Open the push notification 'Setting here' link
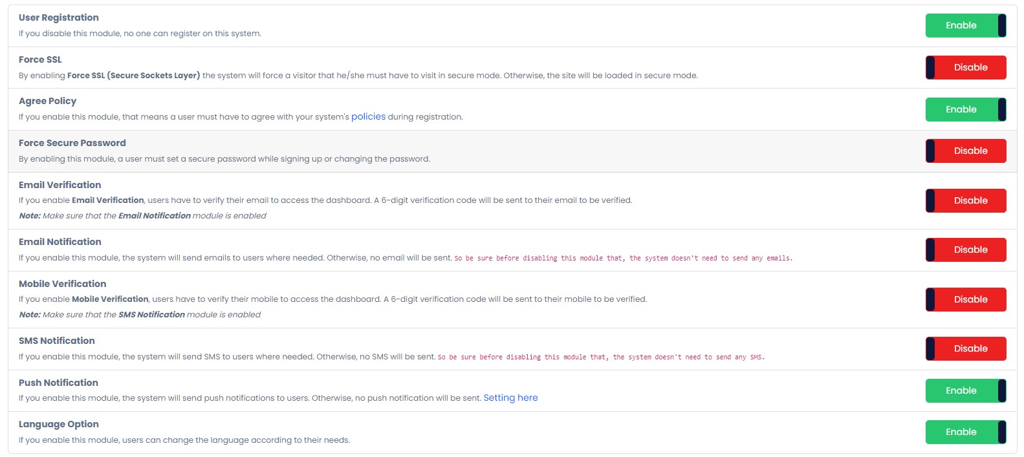 pos(510,398)
